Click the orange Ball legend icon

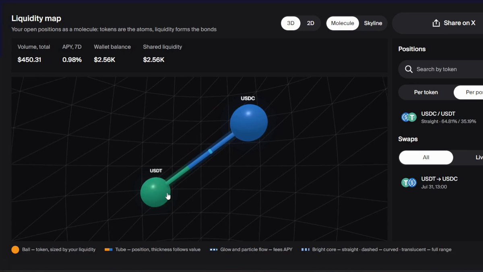15,249
